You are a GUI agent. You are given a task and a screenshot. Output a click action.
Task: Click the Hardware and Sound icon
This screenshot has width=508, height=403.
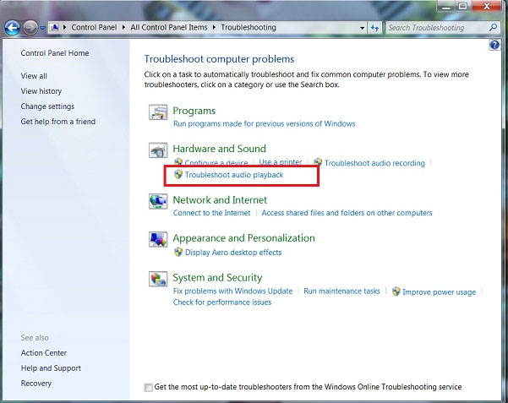pos(158,150)
